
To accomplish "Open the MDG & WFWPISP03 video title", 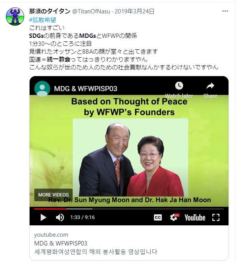I will coord(86,89).
